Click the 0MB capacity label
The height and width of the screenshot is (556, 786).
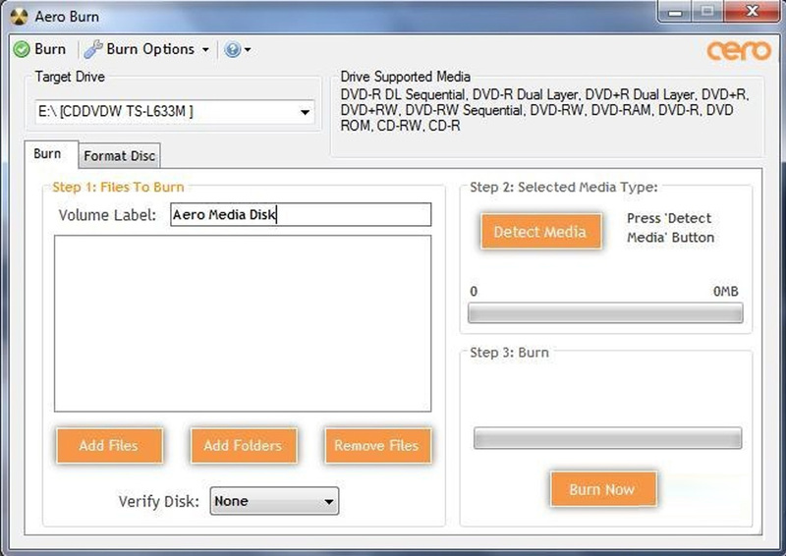pyautogui.click(x=725, y=292)
